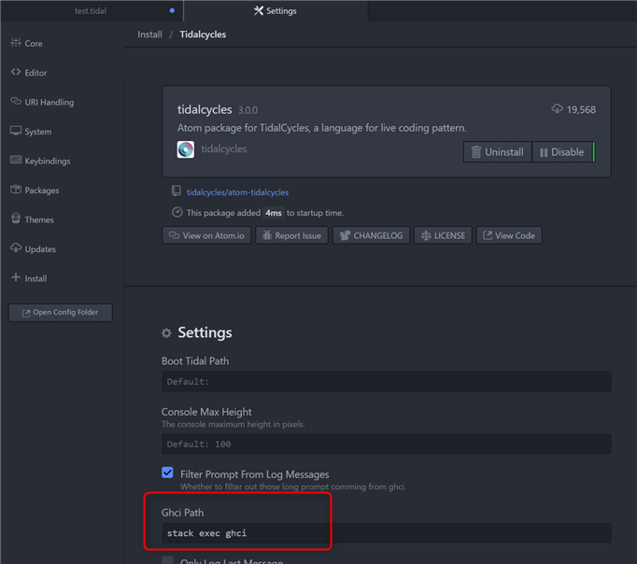Screen dimensions: 637x564
Task: Click the 4ms startup time badge
Action: [274, 213]
